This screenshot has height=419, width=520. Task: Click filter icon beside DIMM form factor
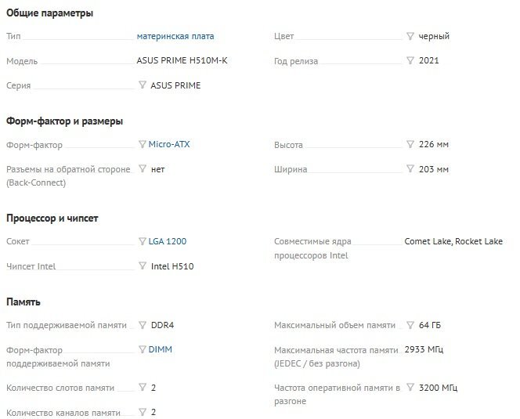142,349
